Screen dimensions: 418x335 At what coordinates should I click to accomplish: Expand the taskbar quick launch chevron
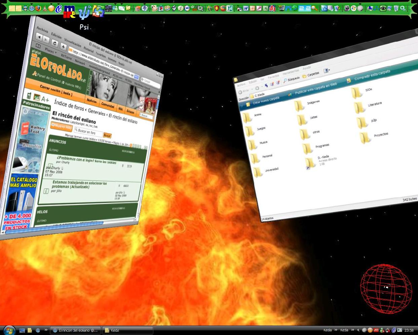point(46,330)
